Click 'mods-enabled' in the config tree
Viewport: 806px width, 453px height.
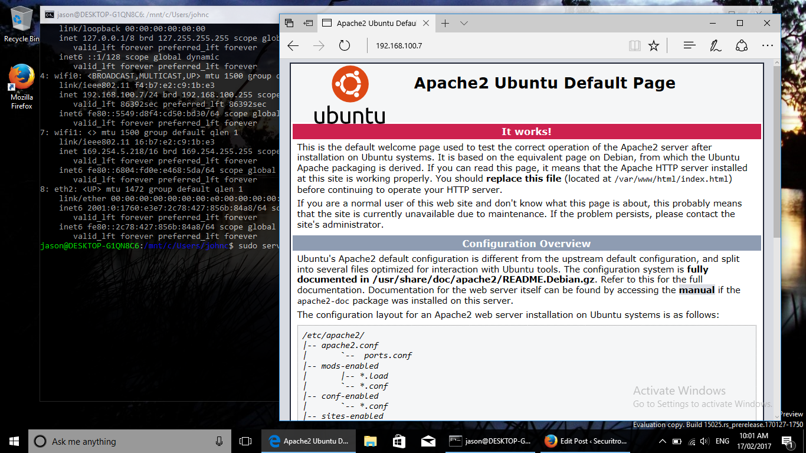350,366
